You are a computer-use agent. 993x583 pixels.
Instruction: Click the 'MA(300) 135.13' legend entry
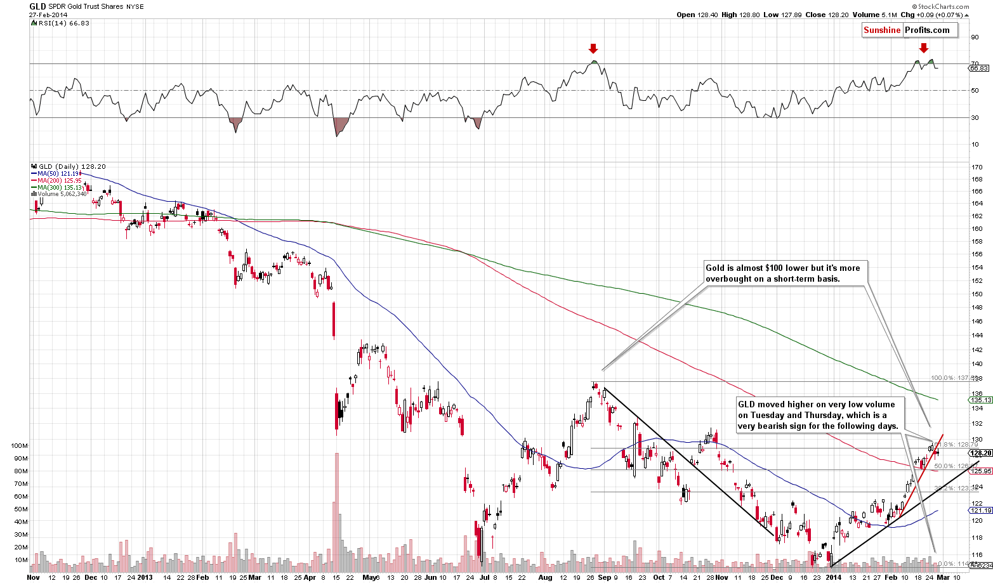tap(61, 187)
